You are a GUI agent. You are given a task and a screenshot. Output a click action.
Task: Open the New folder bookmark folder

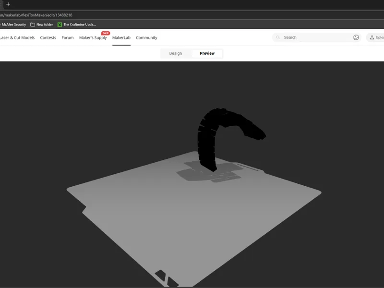tap(42, 24)
